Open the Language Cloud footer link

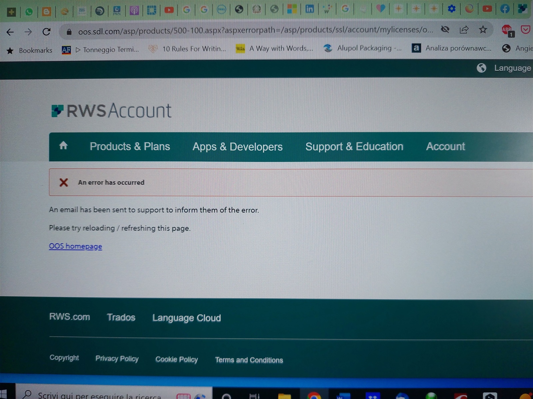click(x=187, y=318)
